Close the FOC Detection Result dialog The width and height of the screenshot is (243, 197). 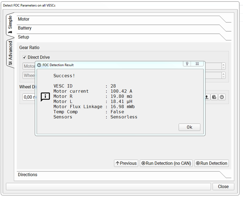click(197, 64)
